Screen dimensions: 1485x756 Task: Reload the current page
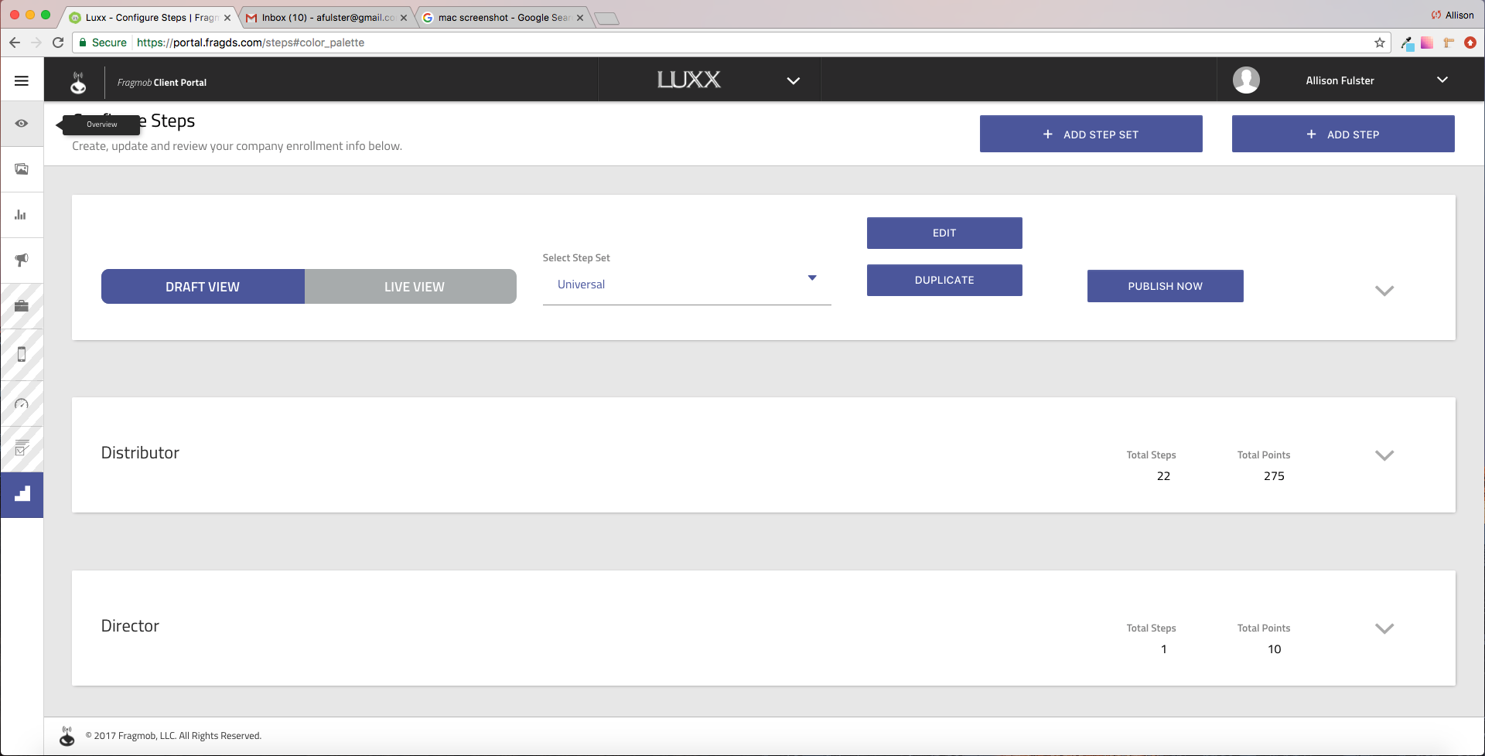[58, 43]
